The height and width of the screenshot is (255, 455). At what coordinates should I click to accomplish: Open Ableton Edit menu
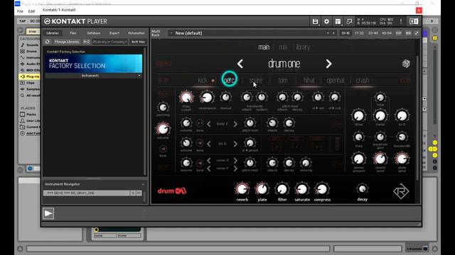pyautogui.click(x=31, y=11)
